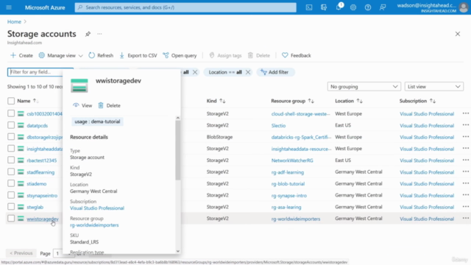
Task: Click the top search resources box
Action: [x=185, y=7]
